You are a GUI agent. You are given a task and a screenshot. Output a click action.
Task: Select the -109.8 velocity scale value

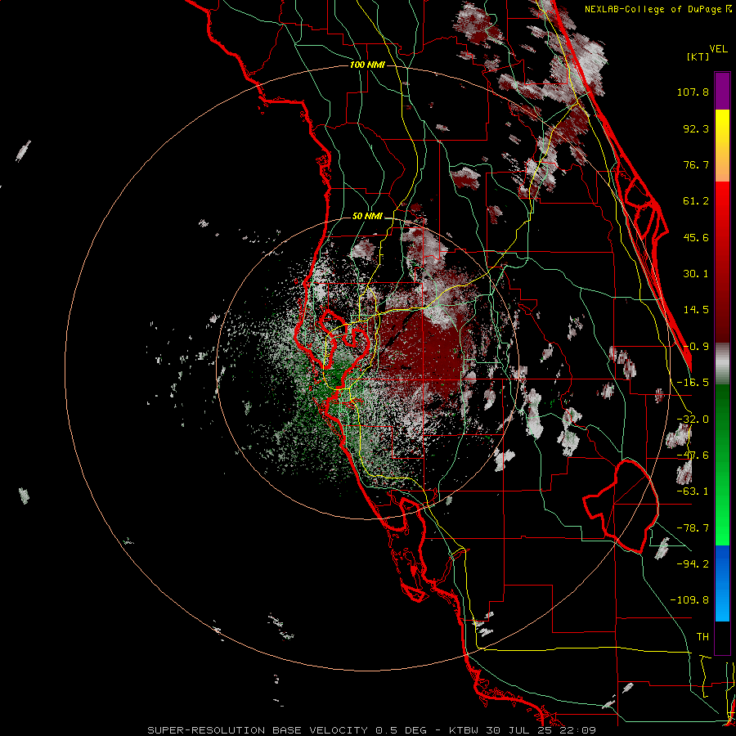(689, 600)
